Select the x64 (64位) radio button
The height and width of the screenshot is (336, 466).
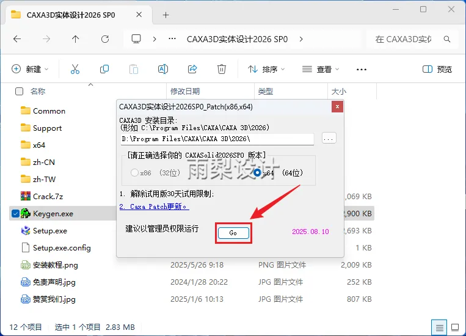257,172
